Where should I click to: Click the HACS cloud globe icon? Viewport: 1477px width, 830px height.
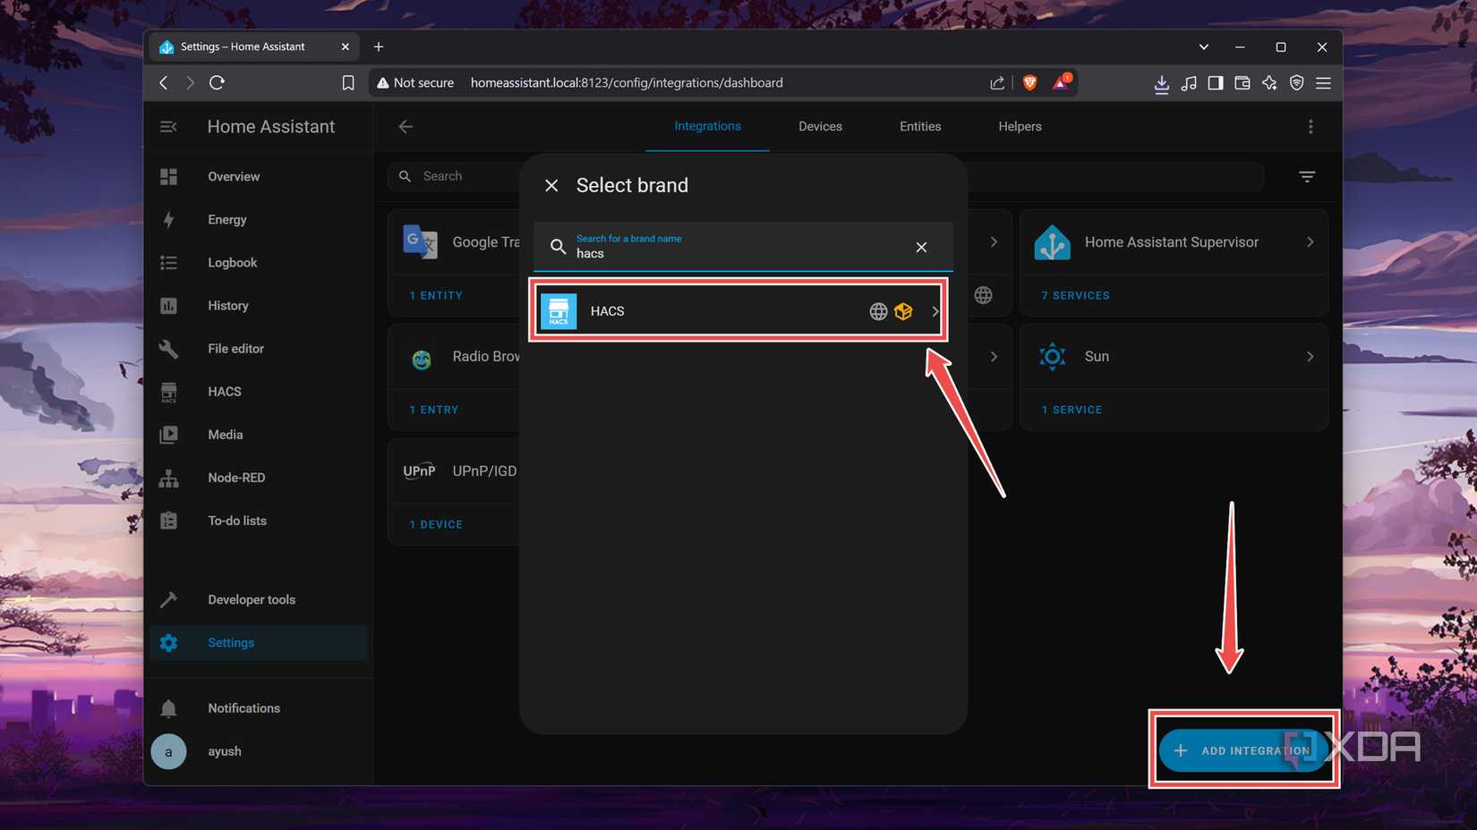[x=878, y=311]
